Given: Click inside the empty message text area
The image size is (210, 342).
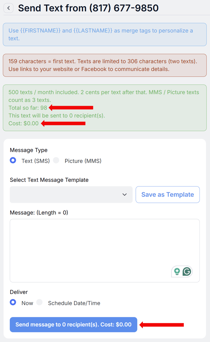Looking at the screenshot, I should (104, 248).
